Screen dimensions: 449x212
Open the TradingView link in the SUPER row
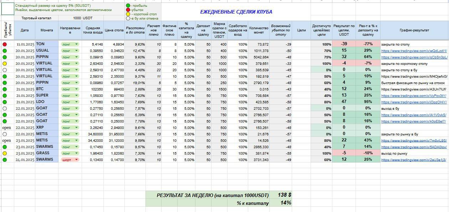click(x=414, y=95)
